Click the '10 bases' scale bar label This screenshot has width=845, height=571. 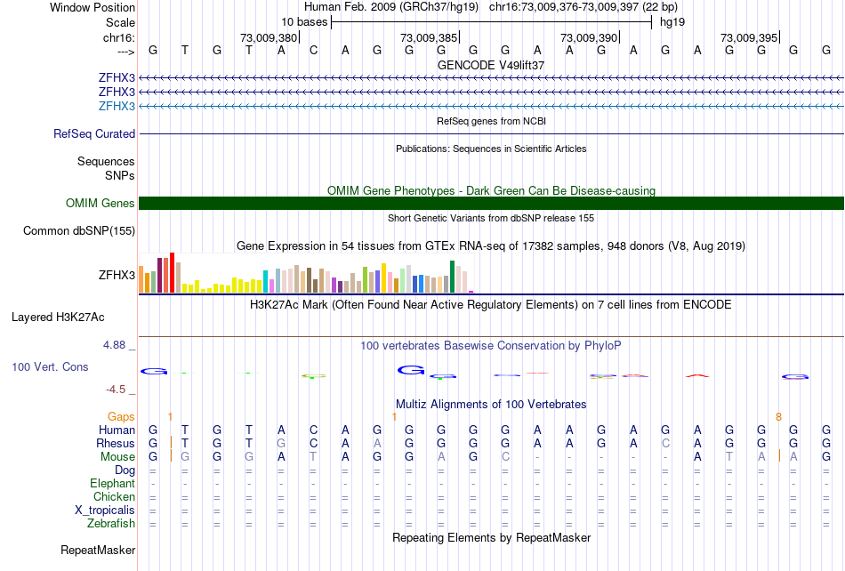pyautogui.click(x=304, y=22)
